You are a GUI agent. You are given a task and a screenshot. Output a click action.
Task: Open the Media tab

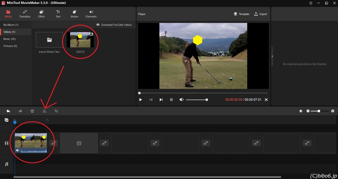[x=8, y=14]
